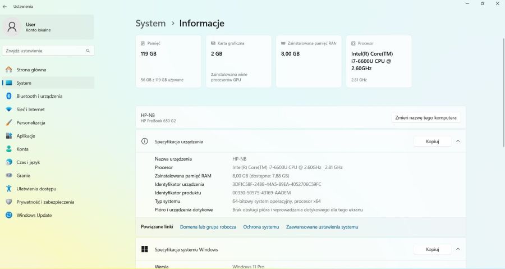Click the 8,00 GB (dostępne: 7,88 GB) value
This screenshot has width=505, height=269.
pyautogui.click(x=261, y=176)
